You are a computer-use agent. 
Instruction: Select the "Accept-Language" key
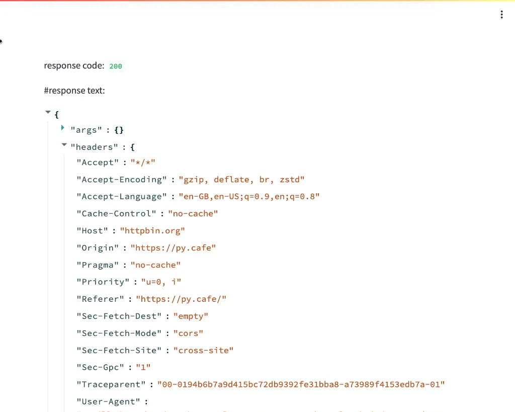122,197
